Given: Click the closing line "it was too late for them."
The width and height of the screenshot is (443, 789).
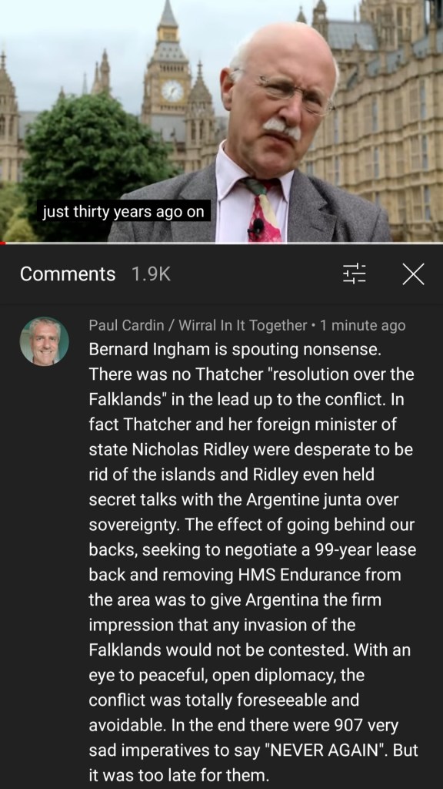Looking at the screenshot, I should [x=176, y=775].
